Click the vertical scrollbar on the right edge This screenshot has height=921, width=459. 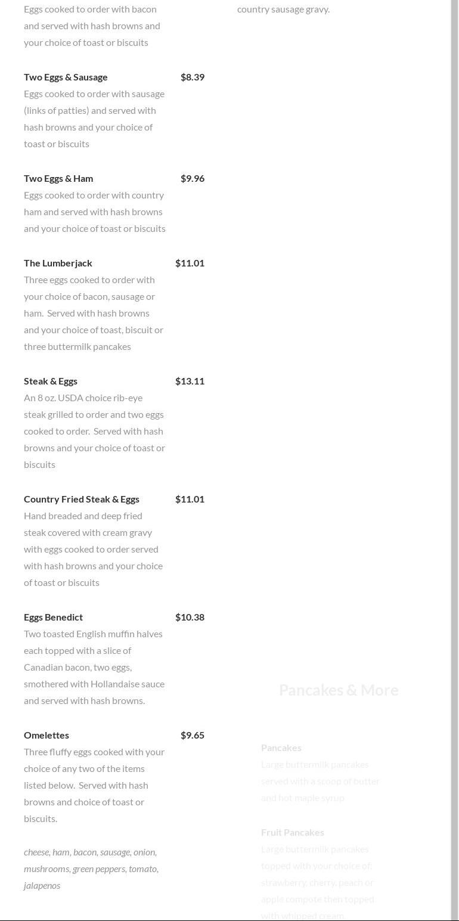[455, 460]
